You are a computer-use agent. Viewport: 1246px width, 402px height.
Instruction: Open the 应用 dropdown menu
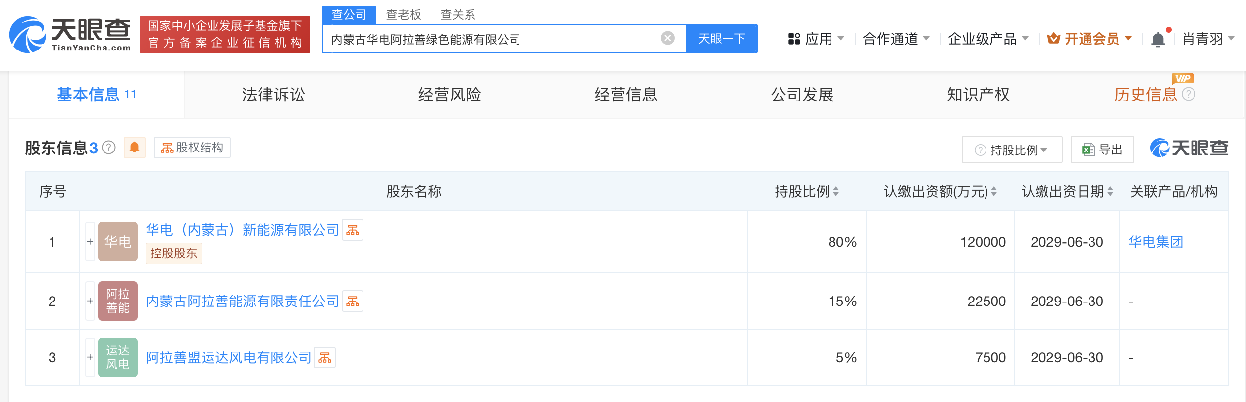coord(816,39)
